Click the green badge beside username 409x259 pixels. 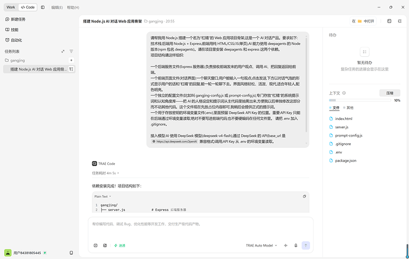click(45, 252)
